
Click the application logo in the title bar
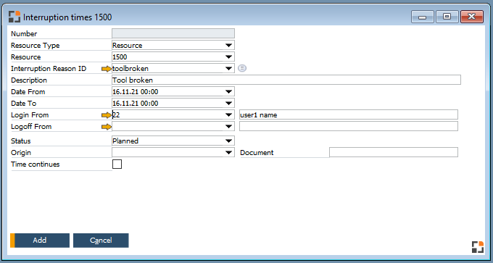coord(14,17)
